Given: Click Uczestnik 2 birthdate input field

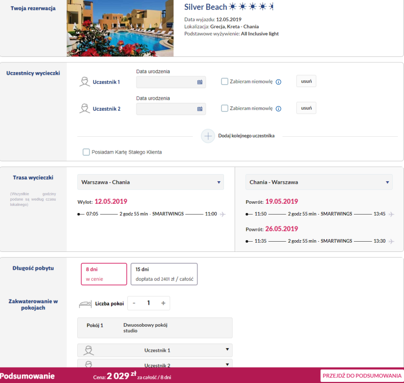Looking at the screenshot, I should point(171,109).
